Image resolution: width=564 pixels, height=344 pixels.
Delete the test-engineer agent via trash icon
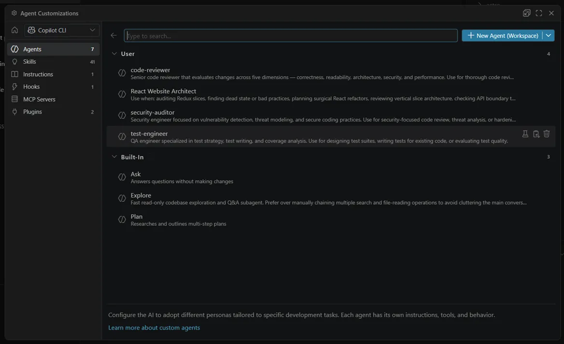(547, 134)
